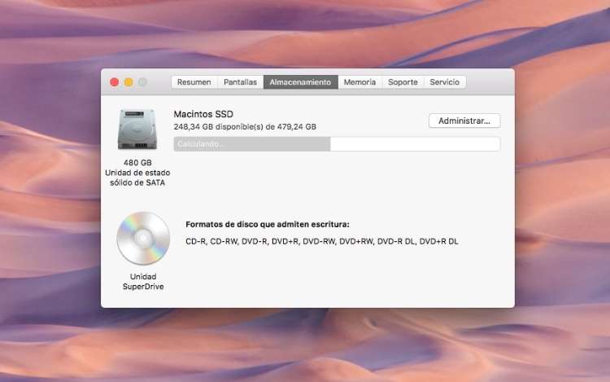The width and height of the screenshot is (610, 382).
Task: Close the window with the red button
Action: tap(114, 82)
